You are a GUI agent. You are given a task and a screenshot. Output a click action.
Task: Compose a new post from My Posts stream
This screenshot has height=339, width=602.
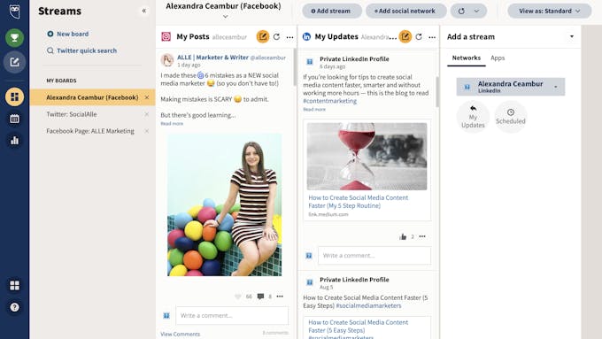(263, 37)
